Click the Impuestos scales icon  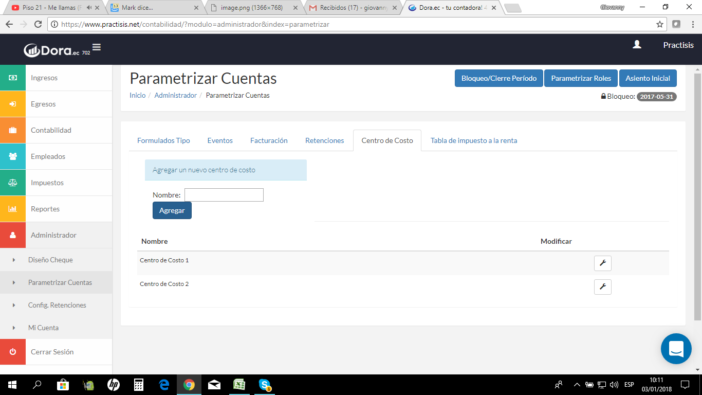tap(13, 183)
